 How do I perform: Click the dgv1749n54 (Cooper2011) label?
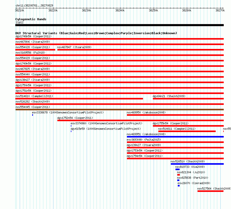tap(33, 63)
